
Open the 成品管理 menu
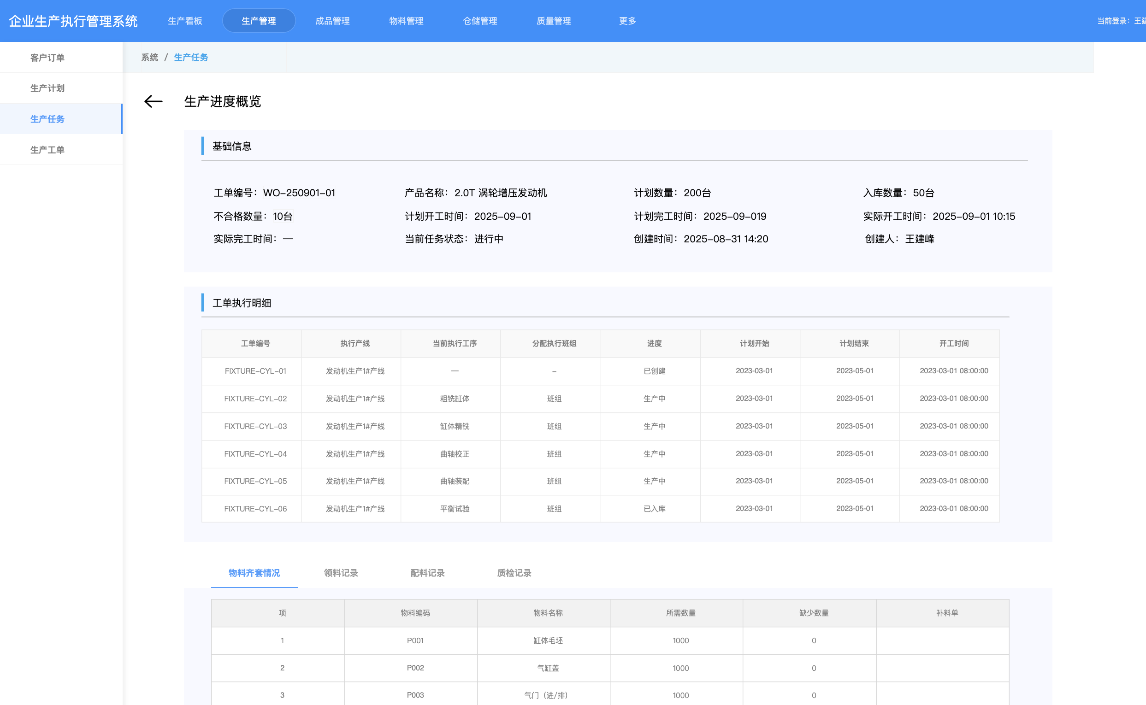332,21
